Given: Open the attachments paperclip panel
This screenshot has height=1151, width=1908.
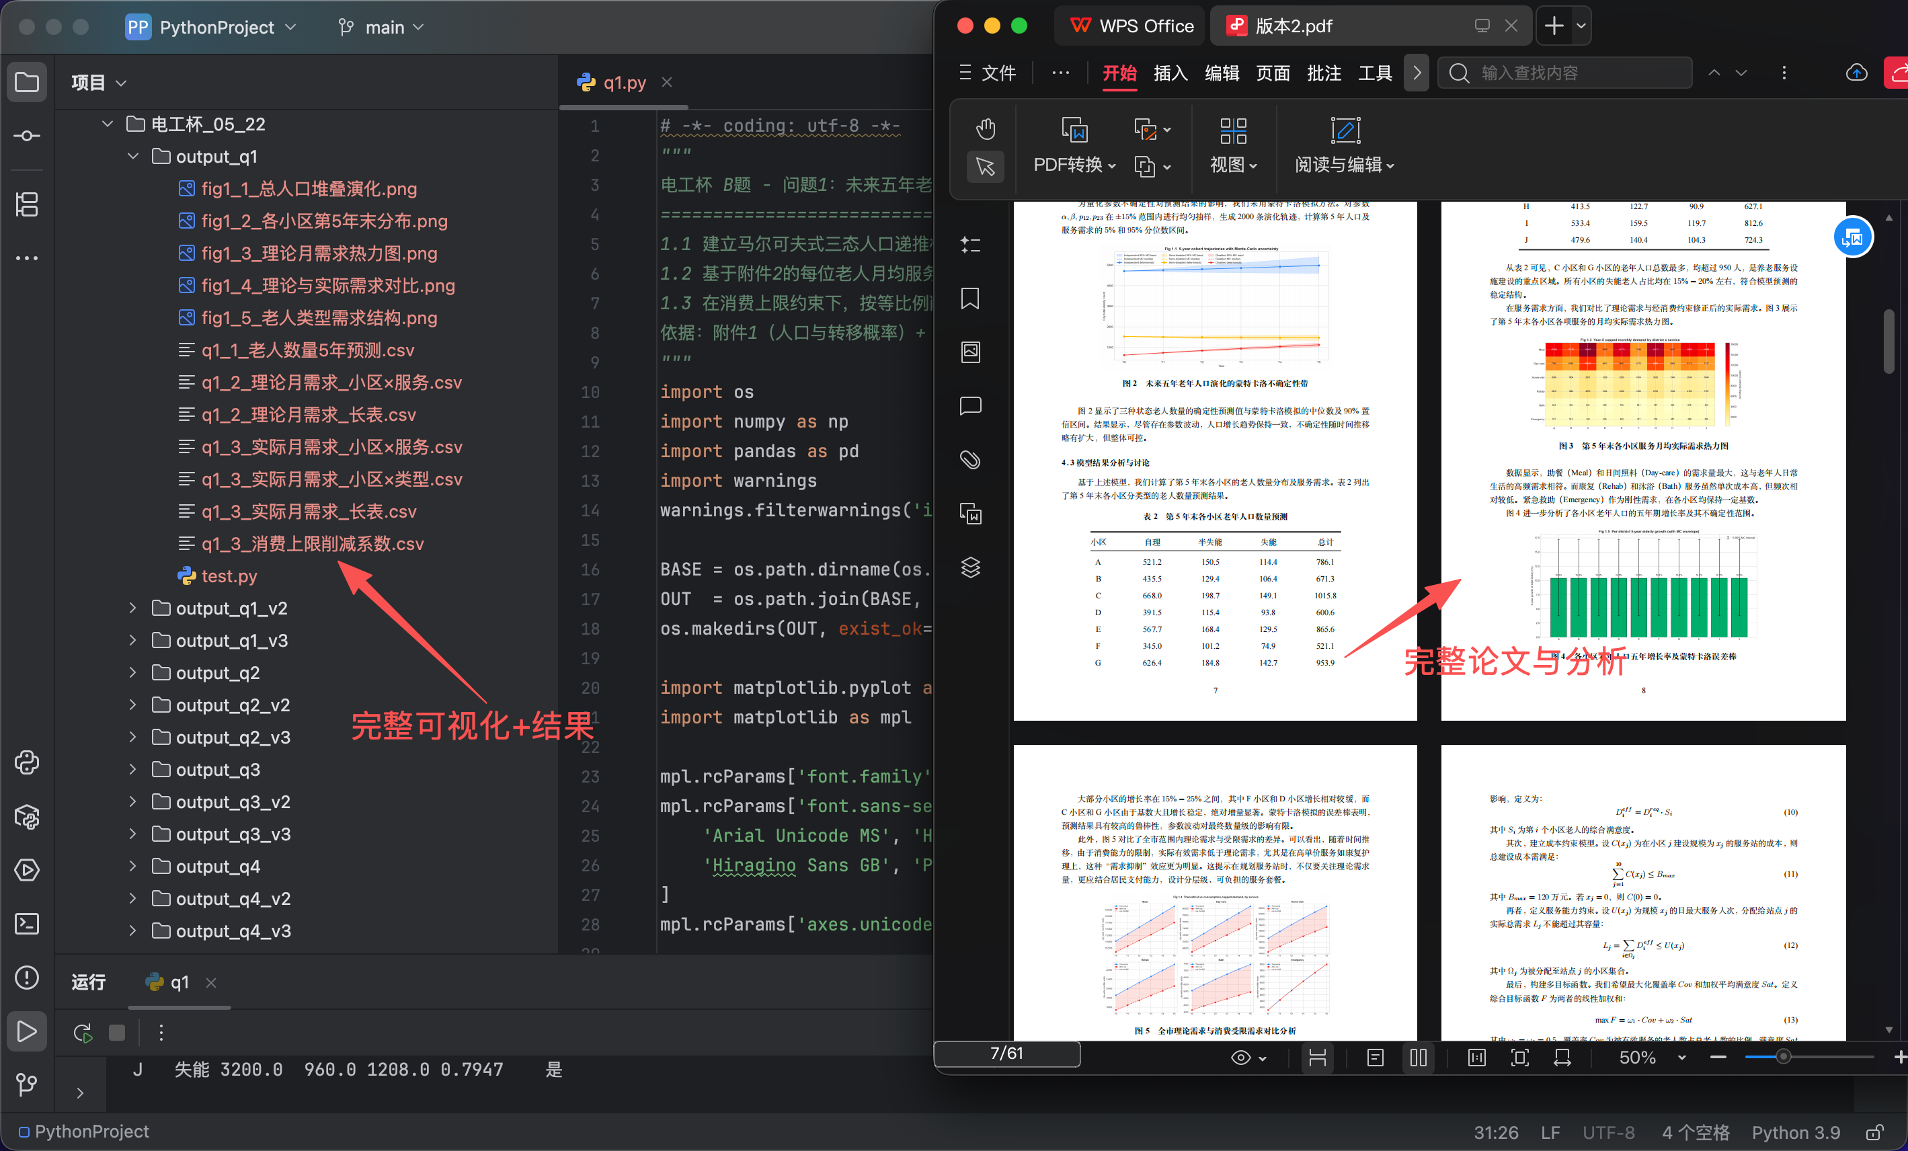Looking at the screenshot, I should (x=969, y=459).
